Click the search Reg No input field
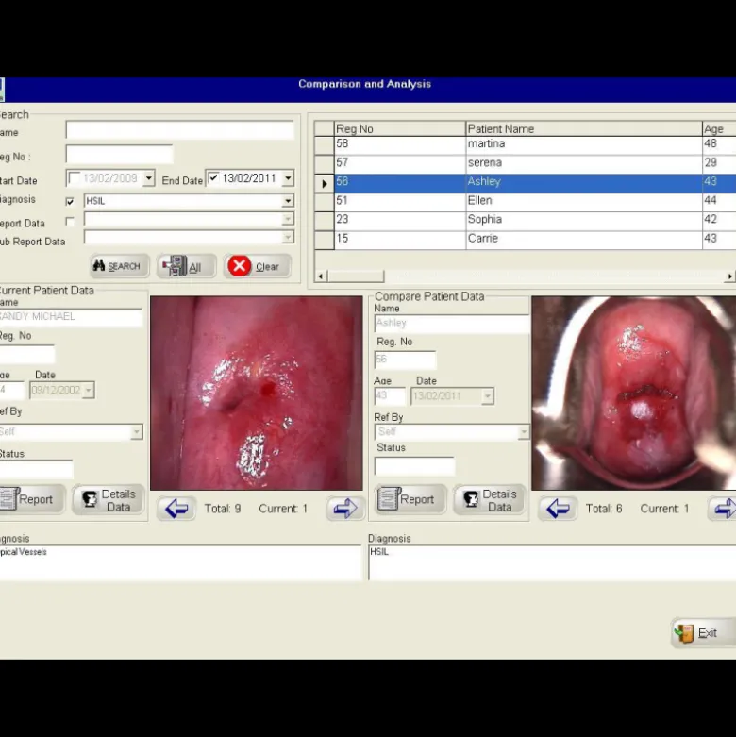 pos(120,154)
